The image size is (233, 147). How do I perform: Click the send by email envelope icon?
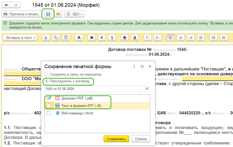point(58,14)
